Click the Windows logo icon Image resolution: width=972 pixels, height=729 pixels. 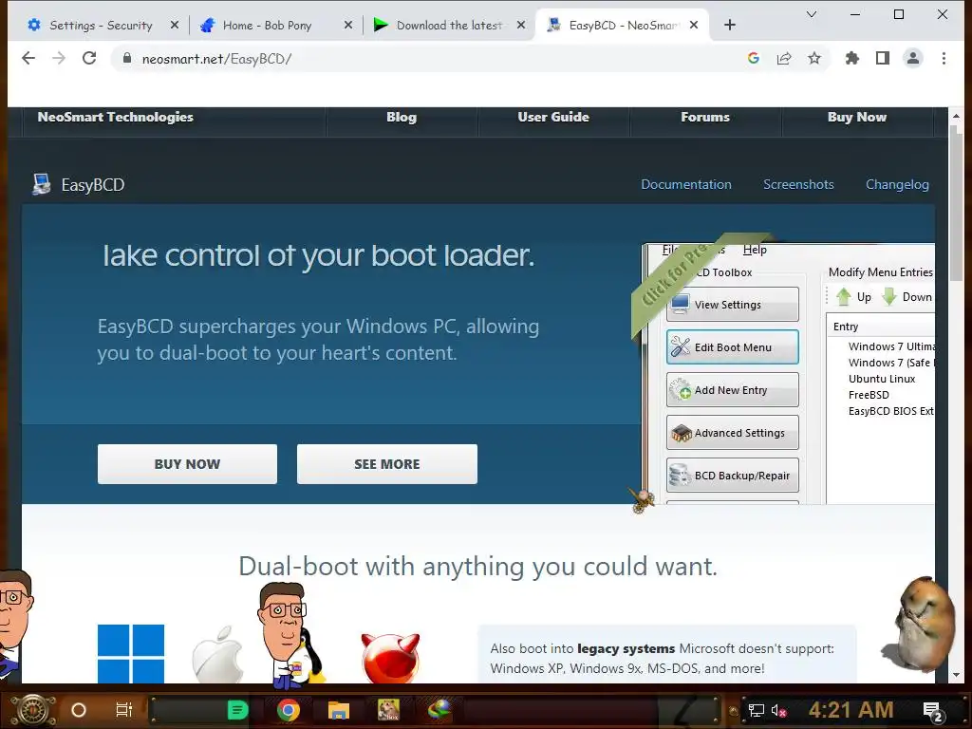[131, 653]
